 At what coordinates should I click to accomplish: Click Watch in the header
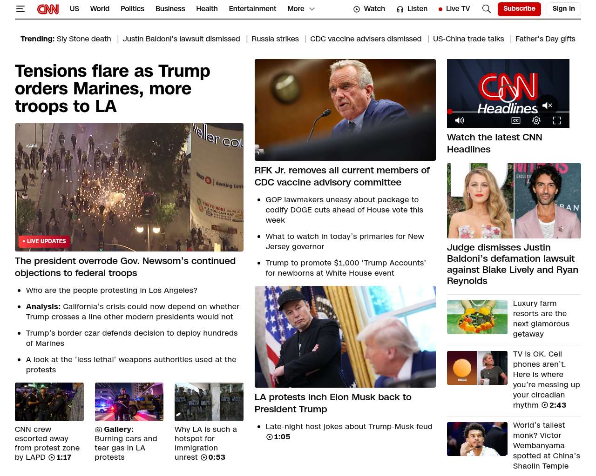coord(369,9)
